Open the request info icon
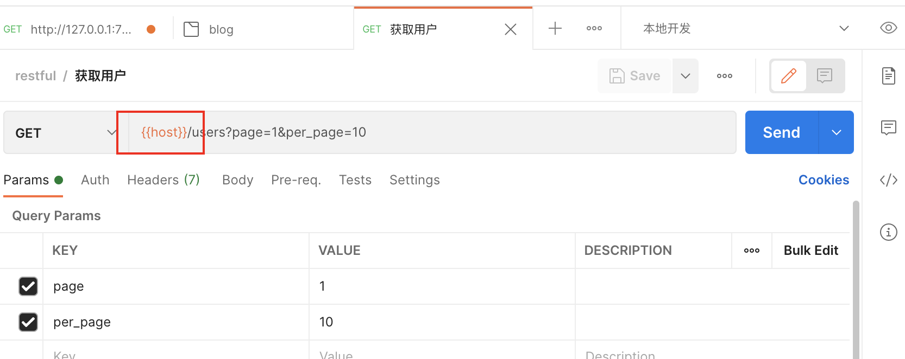This screenshot has height=359, width=905. pos(888,232)
